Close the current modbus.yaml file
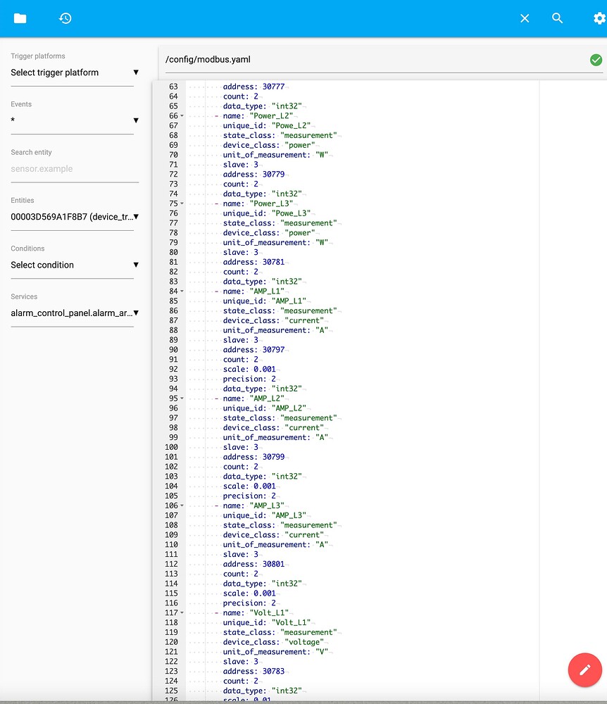Image resolution: width=607 pixels, height=704 pixels. click(525, 19)
